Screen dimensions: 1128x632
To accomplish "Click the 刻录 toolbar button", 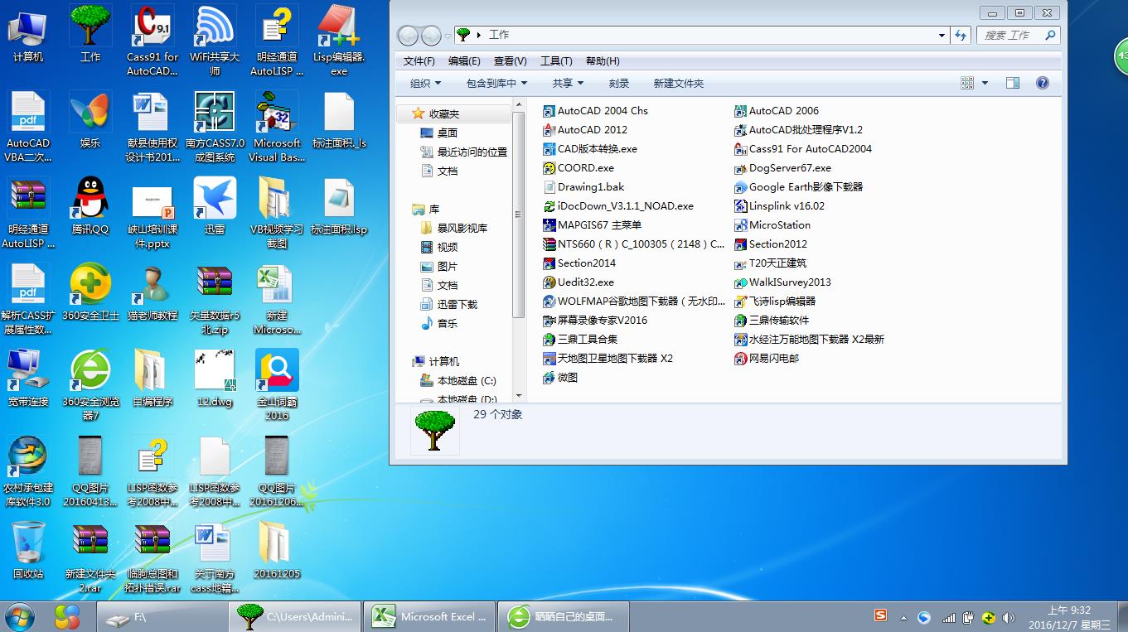I will (619, 84).
